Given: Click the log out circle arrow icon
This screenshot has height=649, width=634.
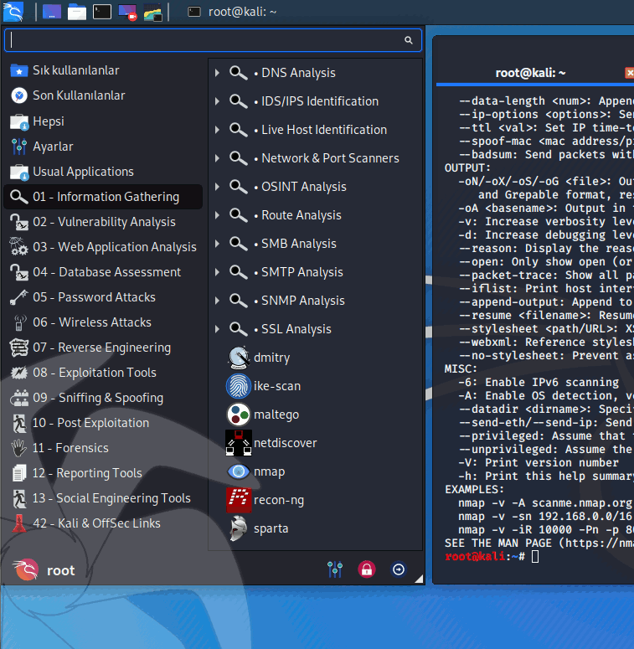Looking at the screenshot, I should [x=399, y=569].
